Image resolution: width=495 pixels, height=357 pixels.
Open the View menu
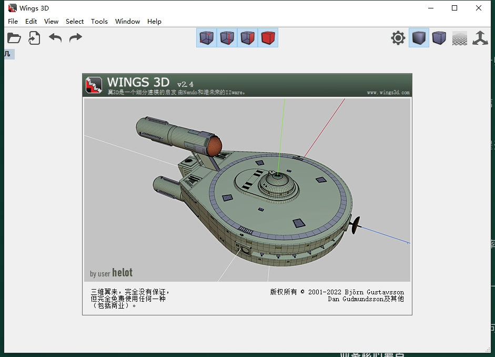51,21
